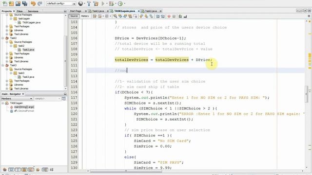
Task: Click the Debug Project icon
Action: tap(112, 3)
